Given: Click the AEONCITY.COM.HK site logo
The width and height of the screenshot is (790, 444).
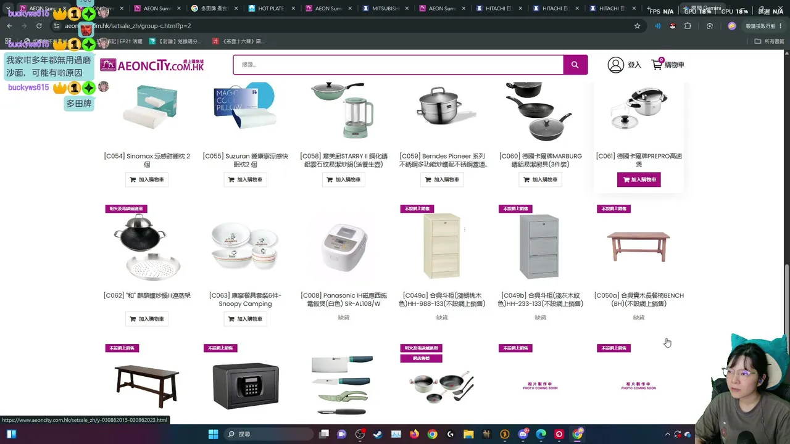Looking at the screenshot, I should click(x=152, y=65).
